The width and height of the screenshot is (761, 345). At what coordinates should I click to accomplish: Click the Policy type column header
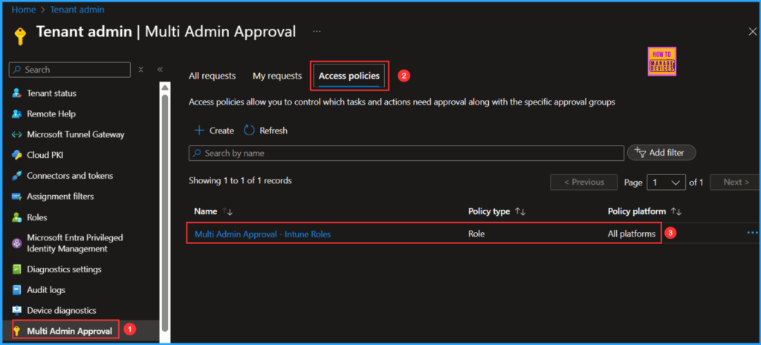(x=489, y=211)
